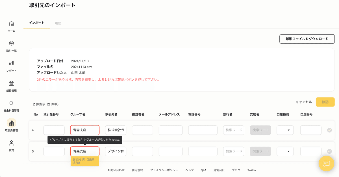This screenshot has width=339, height=177.
Task: Click 担当者名 field in row 4
Action: tap(142, 130)
